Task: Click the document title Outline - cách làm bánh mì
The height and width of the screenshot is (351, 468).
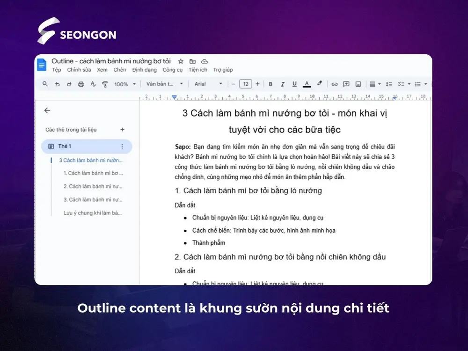Action: pyautogui.click(x=111, y=61)
